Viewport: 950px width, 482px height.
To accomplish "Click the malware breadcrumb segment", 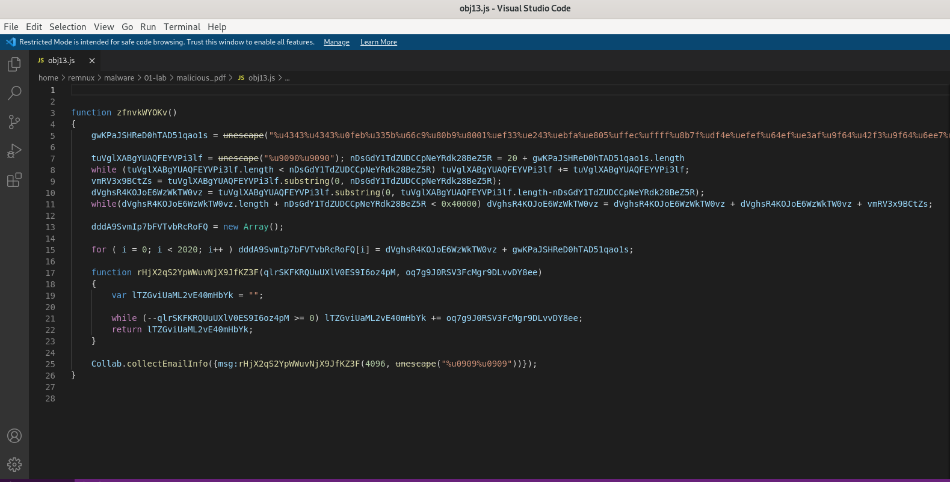I will coord(119,78).
